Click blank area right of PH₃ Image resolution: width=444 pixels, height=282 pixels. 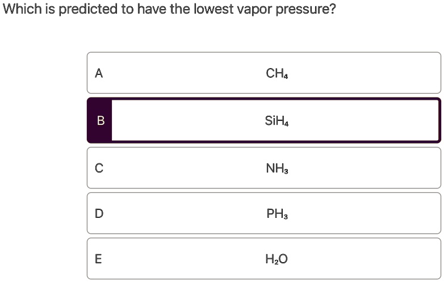pos(364,213)
